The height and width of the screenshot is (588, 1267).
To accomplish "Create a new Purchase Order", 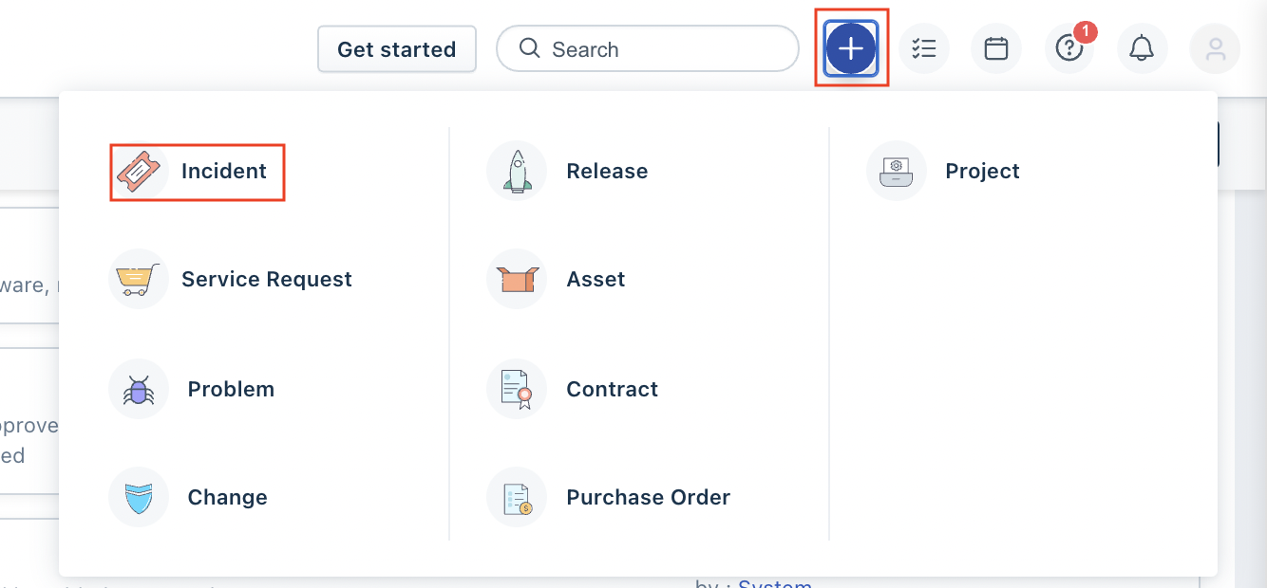I will pos(648,497).
